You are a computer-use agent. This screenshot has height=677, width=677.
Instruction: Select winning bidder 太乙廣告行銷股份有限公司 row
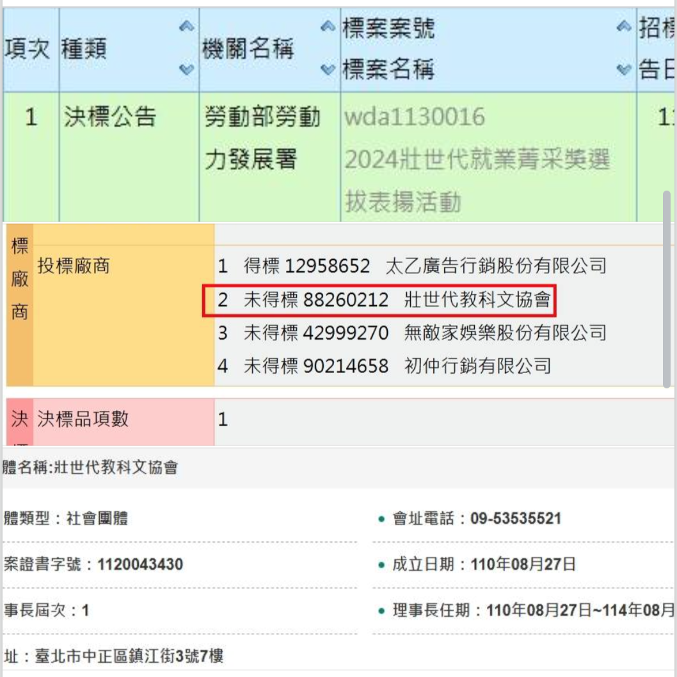pos(412,266)
